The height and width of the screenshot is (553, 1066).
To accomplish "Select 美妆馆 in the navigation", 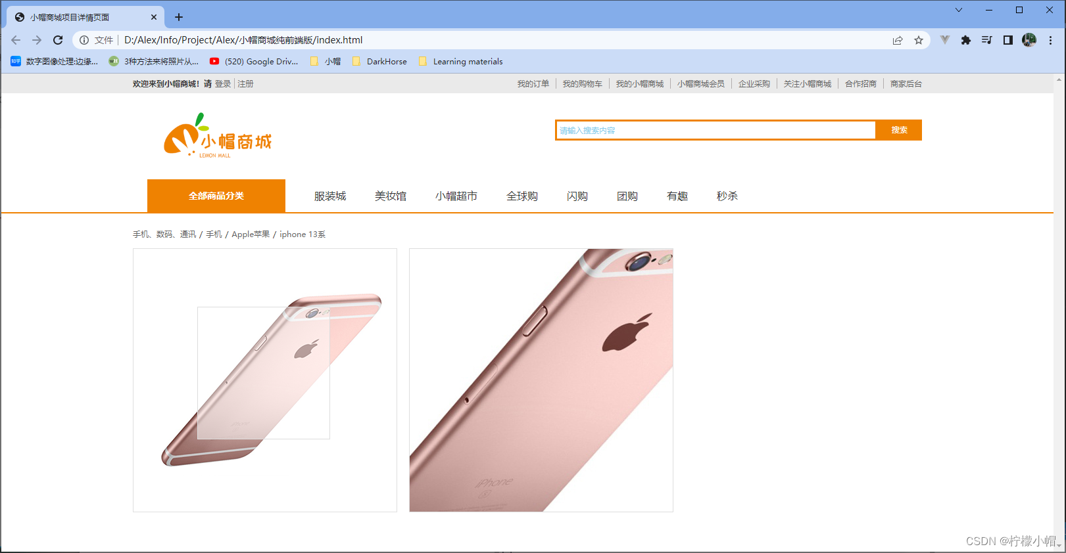I will (391, 196).
